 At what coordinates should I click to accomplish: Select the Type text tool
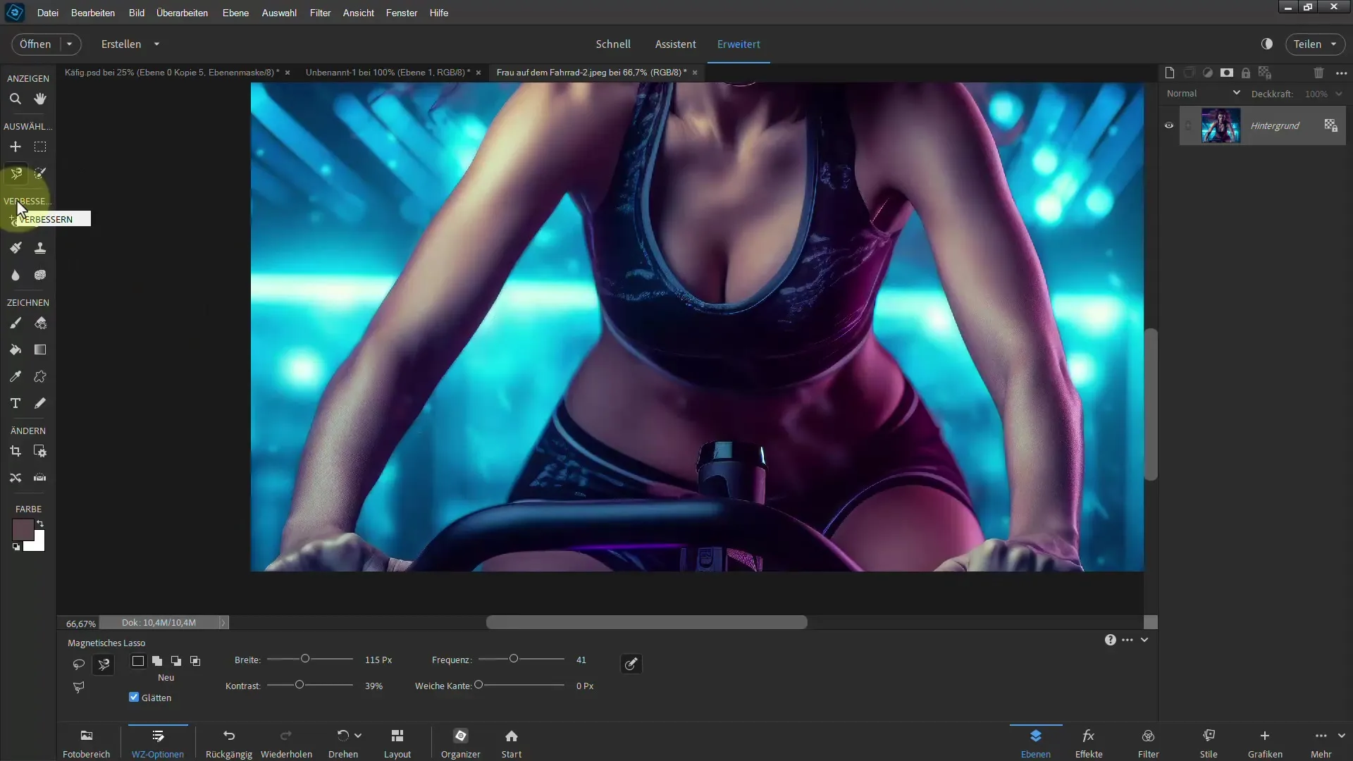(15, 403)
